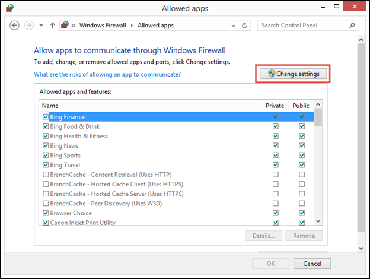Click the Windows Firewall breadcrumb
This screenshot has width=370, height=279.
click(x=103, y=26)
